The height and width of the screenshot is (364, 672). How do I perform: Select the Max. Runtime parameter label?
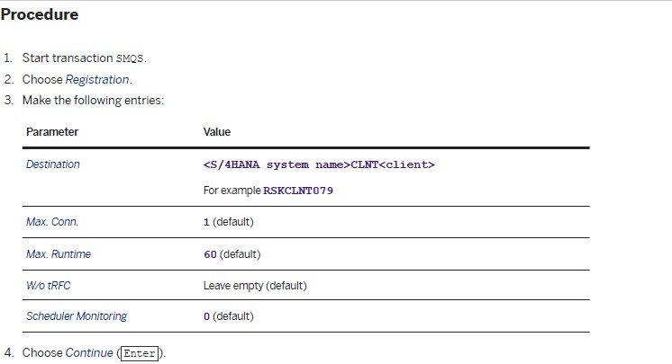coord(59,254)
